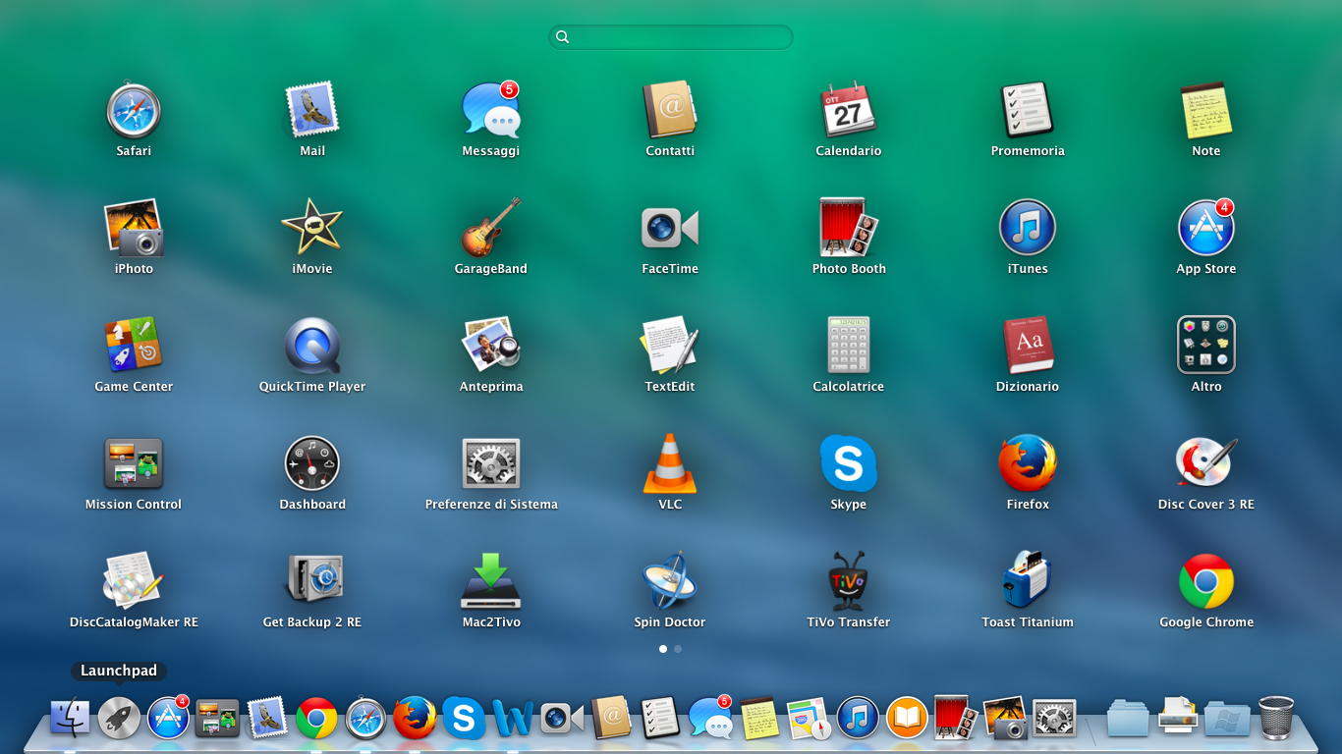Open Photo Booth app

pos(849,229)
